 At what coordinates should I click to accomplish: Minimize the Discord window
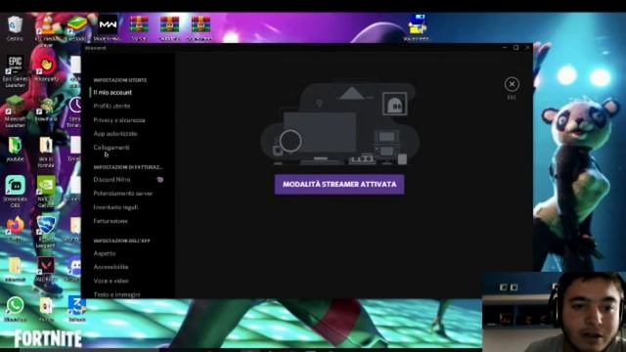click(x=505, y=48)
